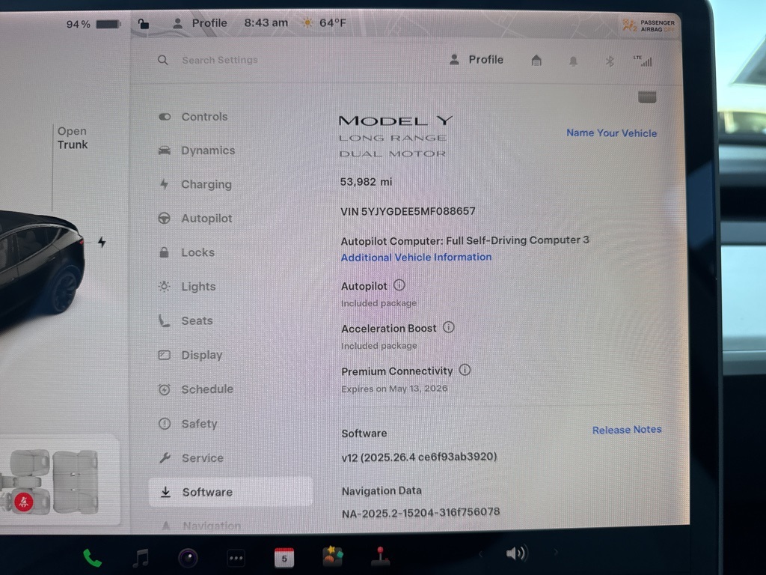This screenshot has width=766, height=575.
Task: Tap the Bluetooth icon in settings header
Action: (610, 61)
